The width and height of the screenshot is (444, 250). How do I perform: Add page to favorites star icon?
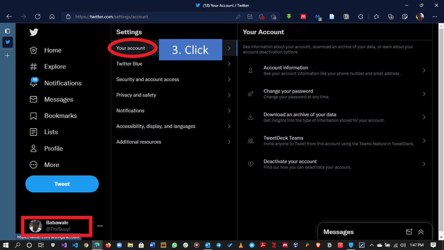click(273, 17)
